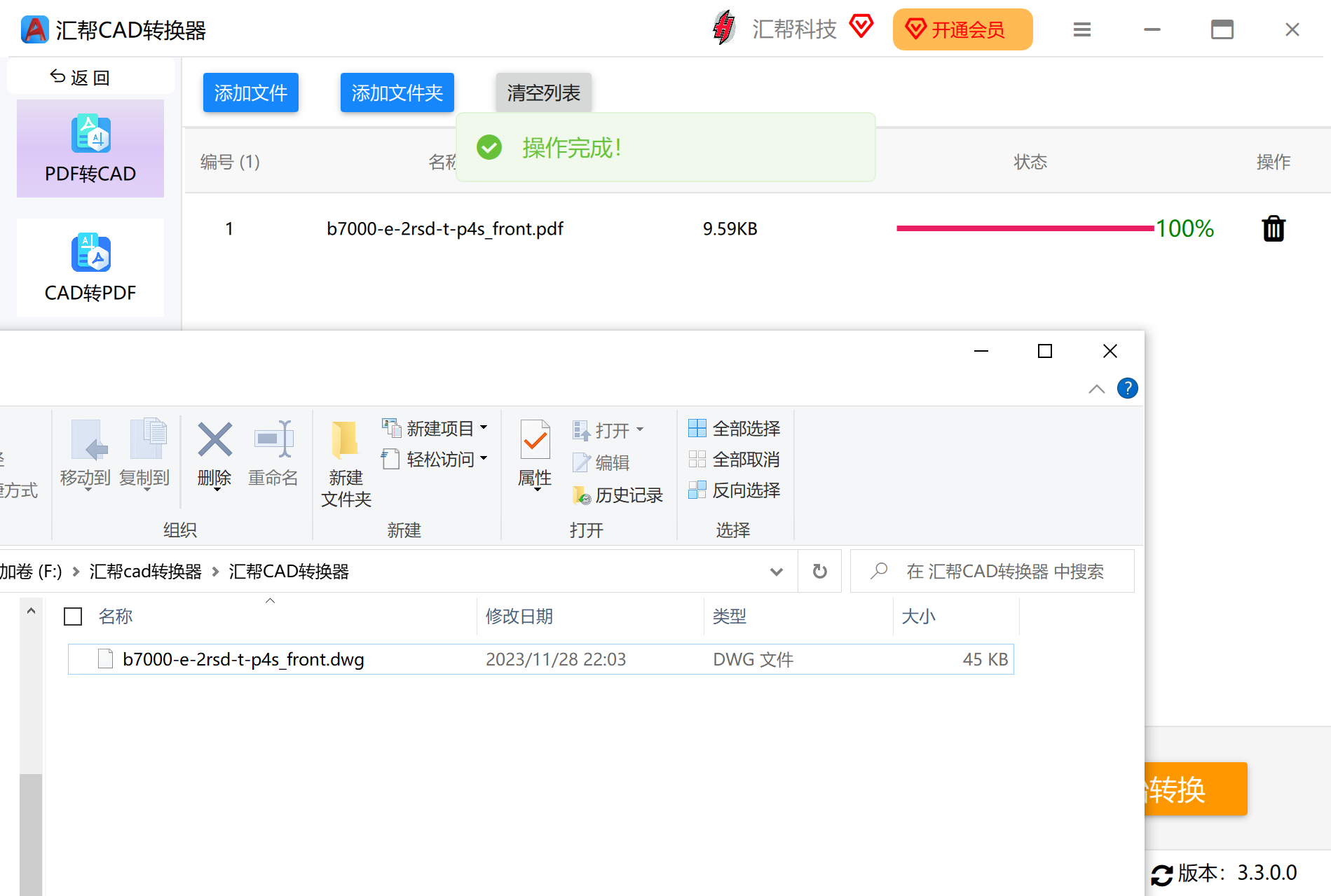Viewport: 1331px width, 896px height.
Task: Click the 加卷 (F:) breadcrumb segment
Action: tap(31, 572)
